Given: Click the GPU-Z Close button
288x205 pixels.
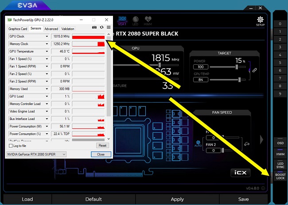Looking at the screenshot, I should [101, 155].
